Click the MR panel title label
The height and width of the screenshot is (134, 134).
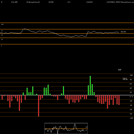pyautogui.click(x=120, y=70)
